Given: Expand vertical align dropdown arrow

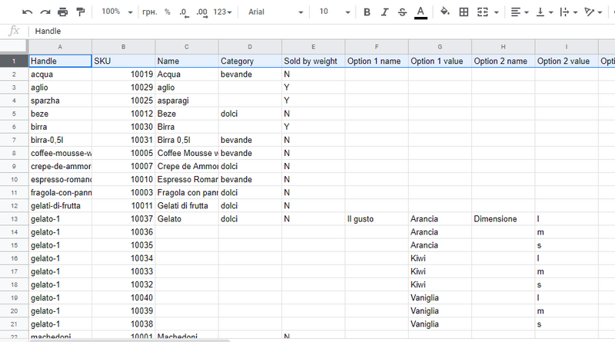Looking at the screenshot, I should (x=550, y=12).
